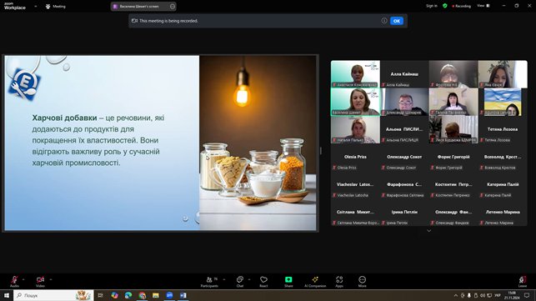Select Катерина Палій participant tile
This screenshot has height=301, width=536.
point(503,185)
